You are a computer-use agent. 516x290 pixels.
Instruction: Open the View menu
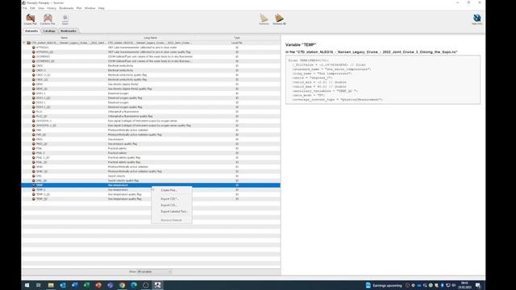(41, 8)
